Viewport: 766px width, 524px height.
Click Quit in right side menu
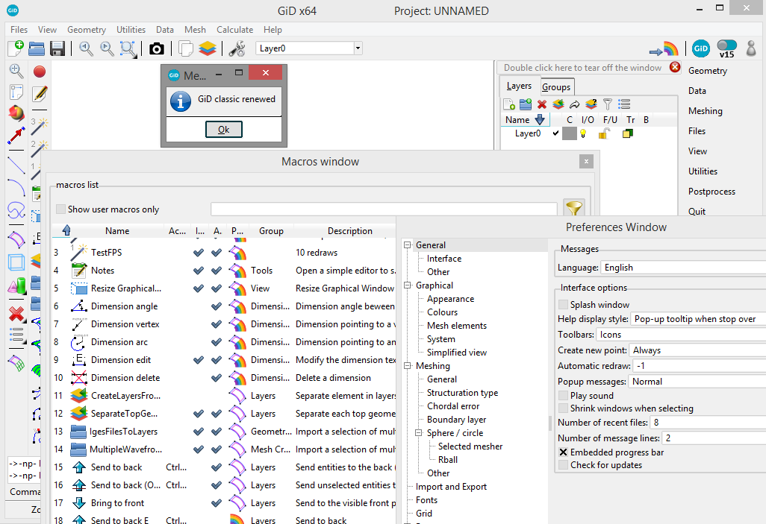coord(697,211)
